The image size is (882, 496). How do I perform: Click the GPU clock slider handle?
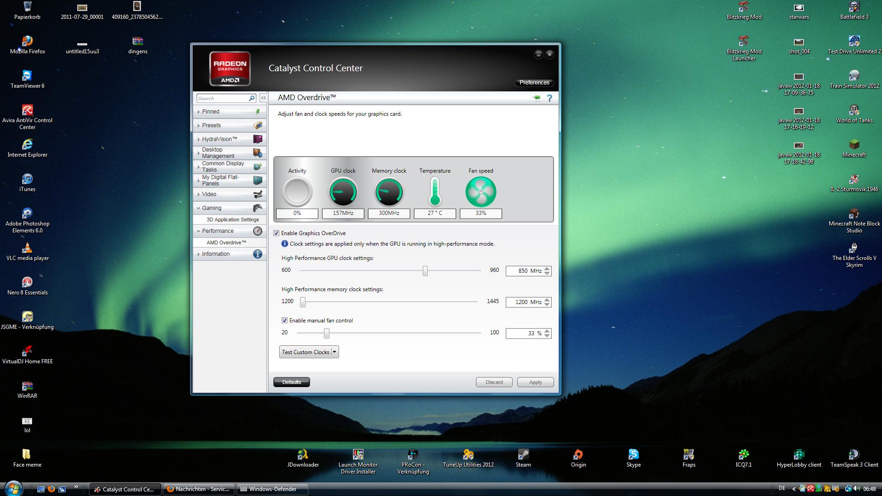point(425,271)
